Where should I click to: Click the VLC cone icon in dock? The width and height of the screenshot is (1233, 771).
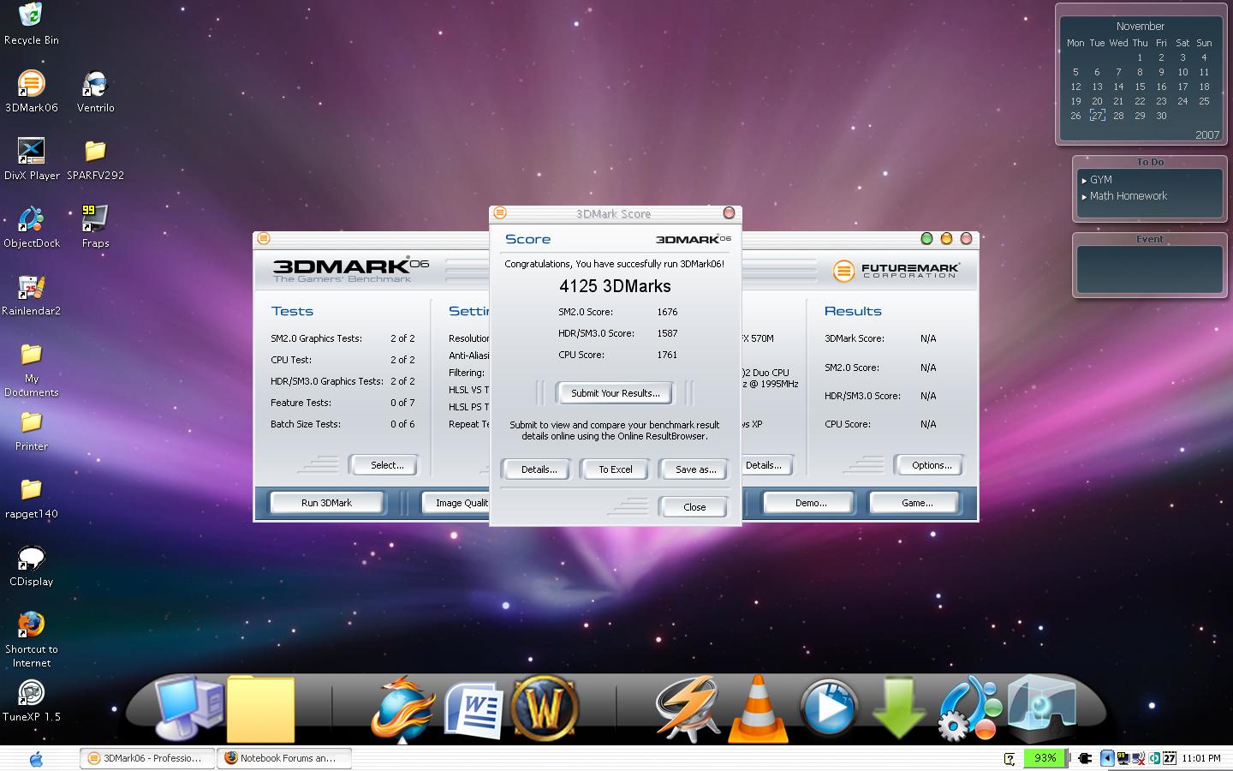pyautogui.click(x=758, y=709)
